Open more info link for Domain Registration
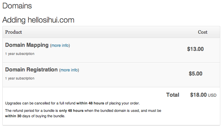 point(69,70)
